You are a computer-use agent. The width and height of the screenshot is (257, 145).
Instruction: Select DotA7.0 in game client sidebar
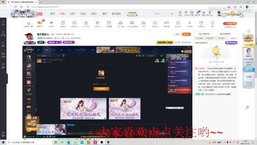tap(29, 66)
